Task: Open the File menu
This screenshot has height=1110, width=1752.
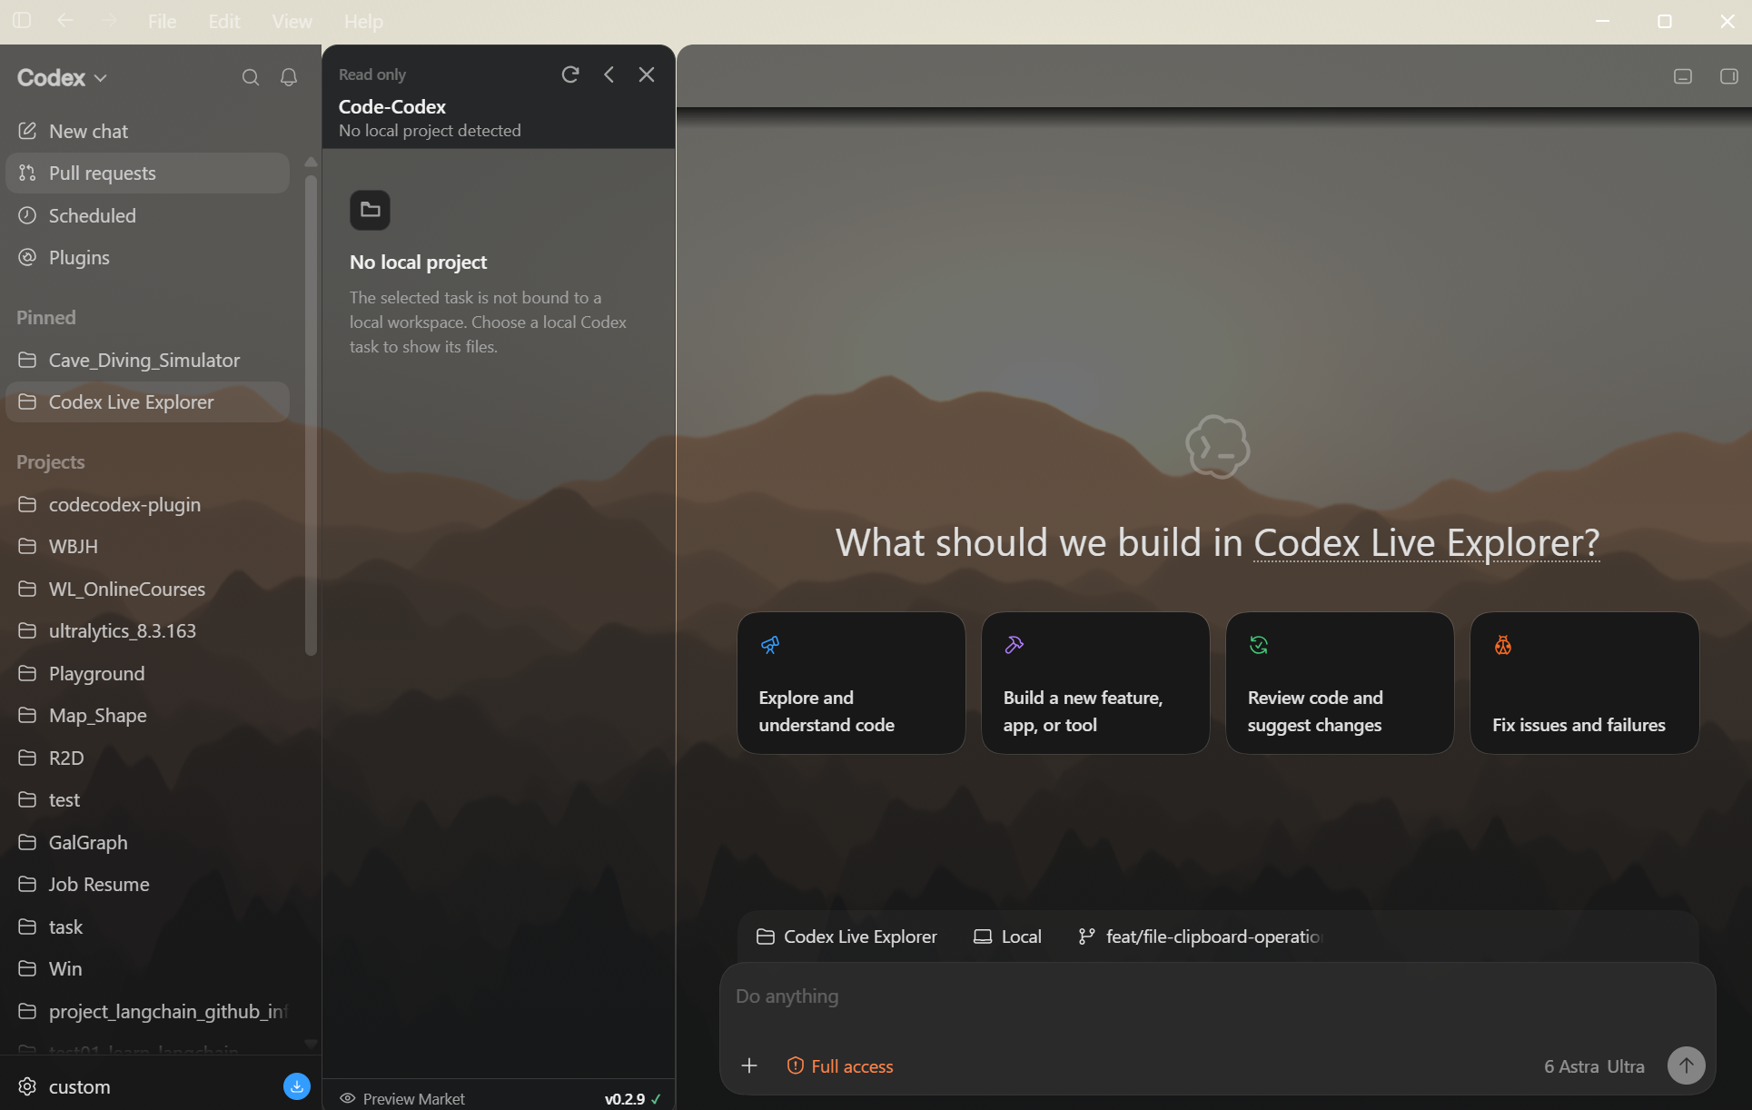Action: tap(162, 21)
